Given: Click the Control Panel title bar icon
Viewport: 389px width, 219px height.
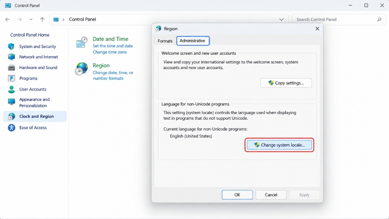Looking at the screenshot, I should [x=8, y=6].
